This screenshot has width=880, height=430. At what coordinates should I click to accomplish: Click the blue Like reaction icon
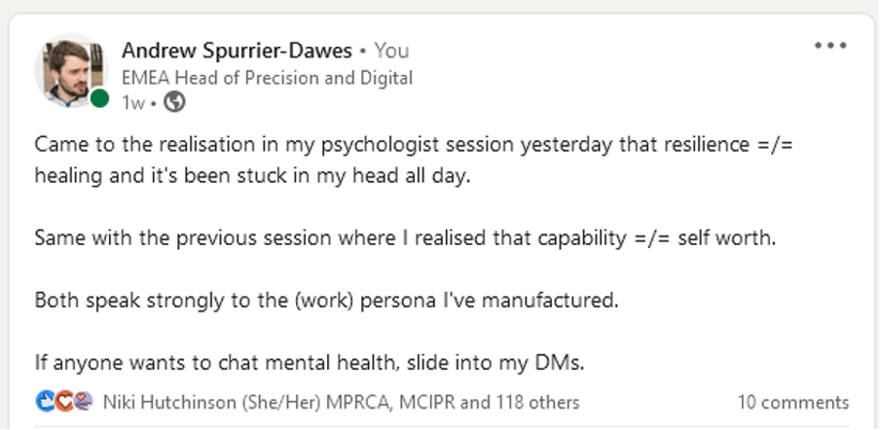[46, 402]
